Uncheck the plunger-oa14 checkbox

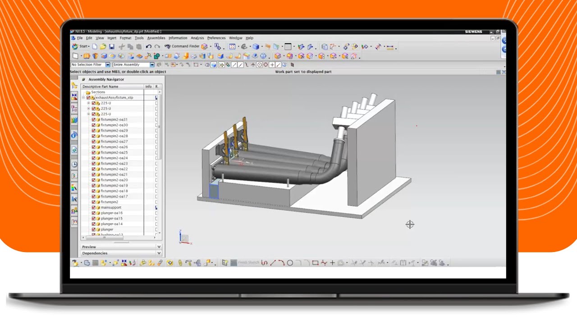click(94, 224)
